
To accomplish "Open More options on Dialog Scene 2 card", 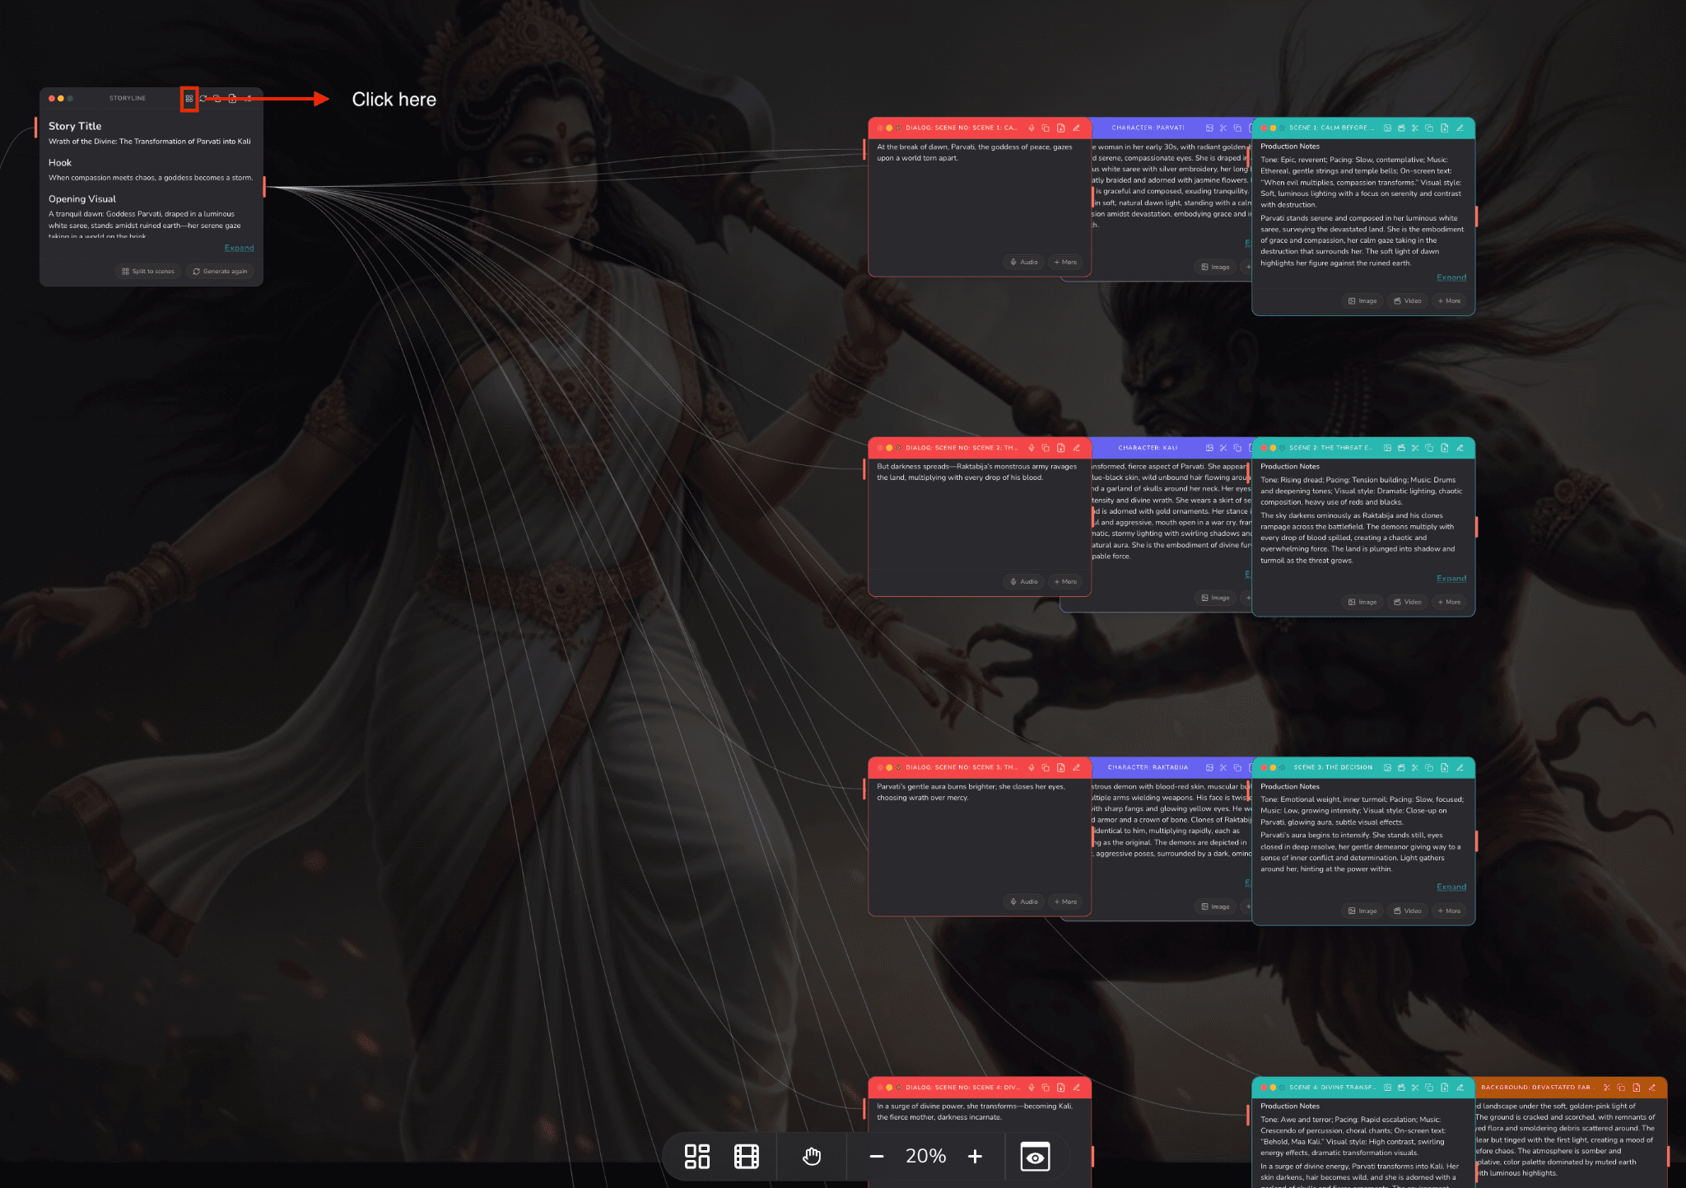I will (1065, 581).
